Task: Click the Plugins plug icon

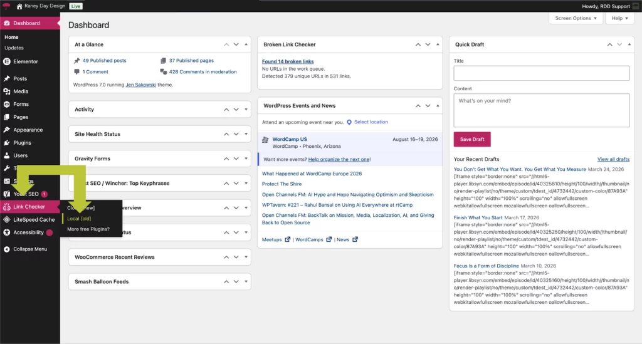Action: click(6, 143)
